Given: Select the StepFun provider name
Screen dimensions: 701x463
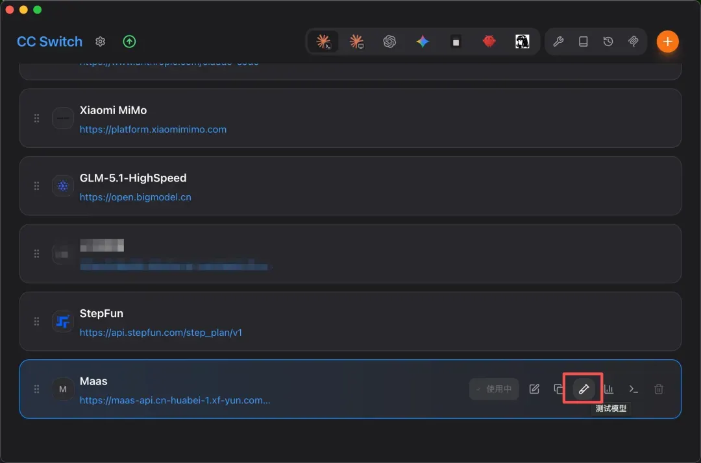Looking at the screenshot, I should (101, 313).
